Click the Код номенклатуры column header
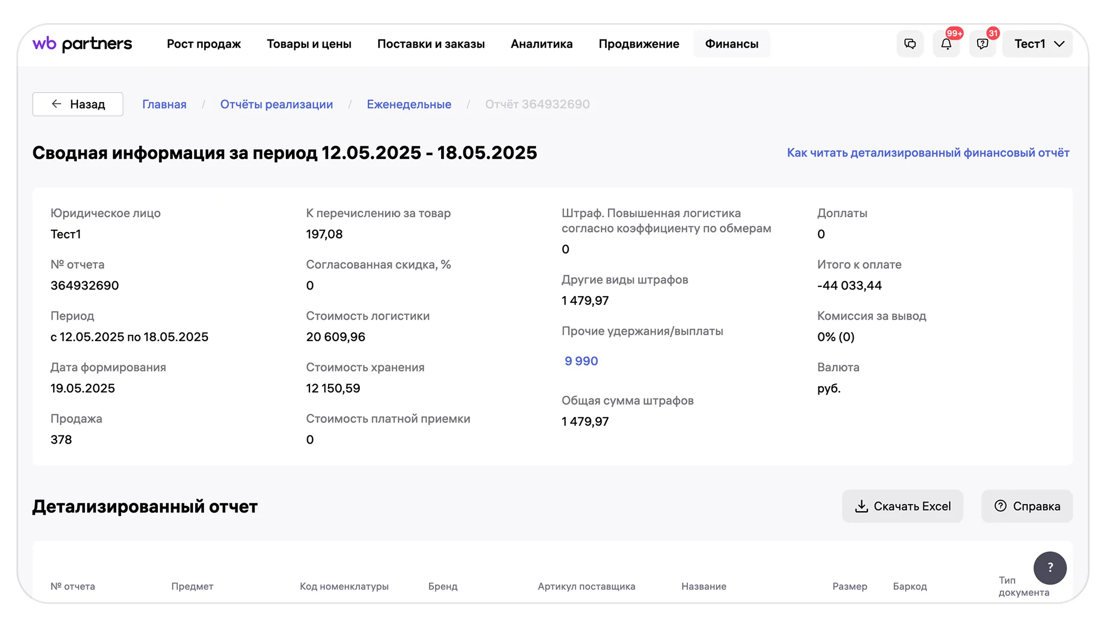 click(x=344, y=586)
